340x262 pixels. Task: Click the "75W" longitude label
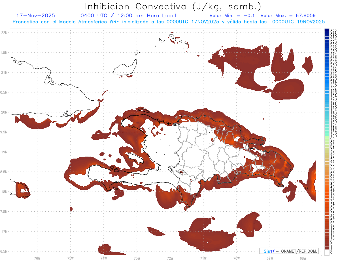click(70, 258)
